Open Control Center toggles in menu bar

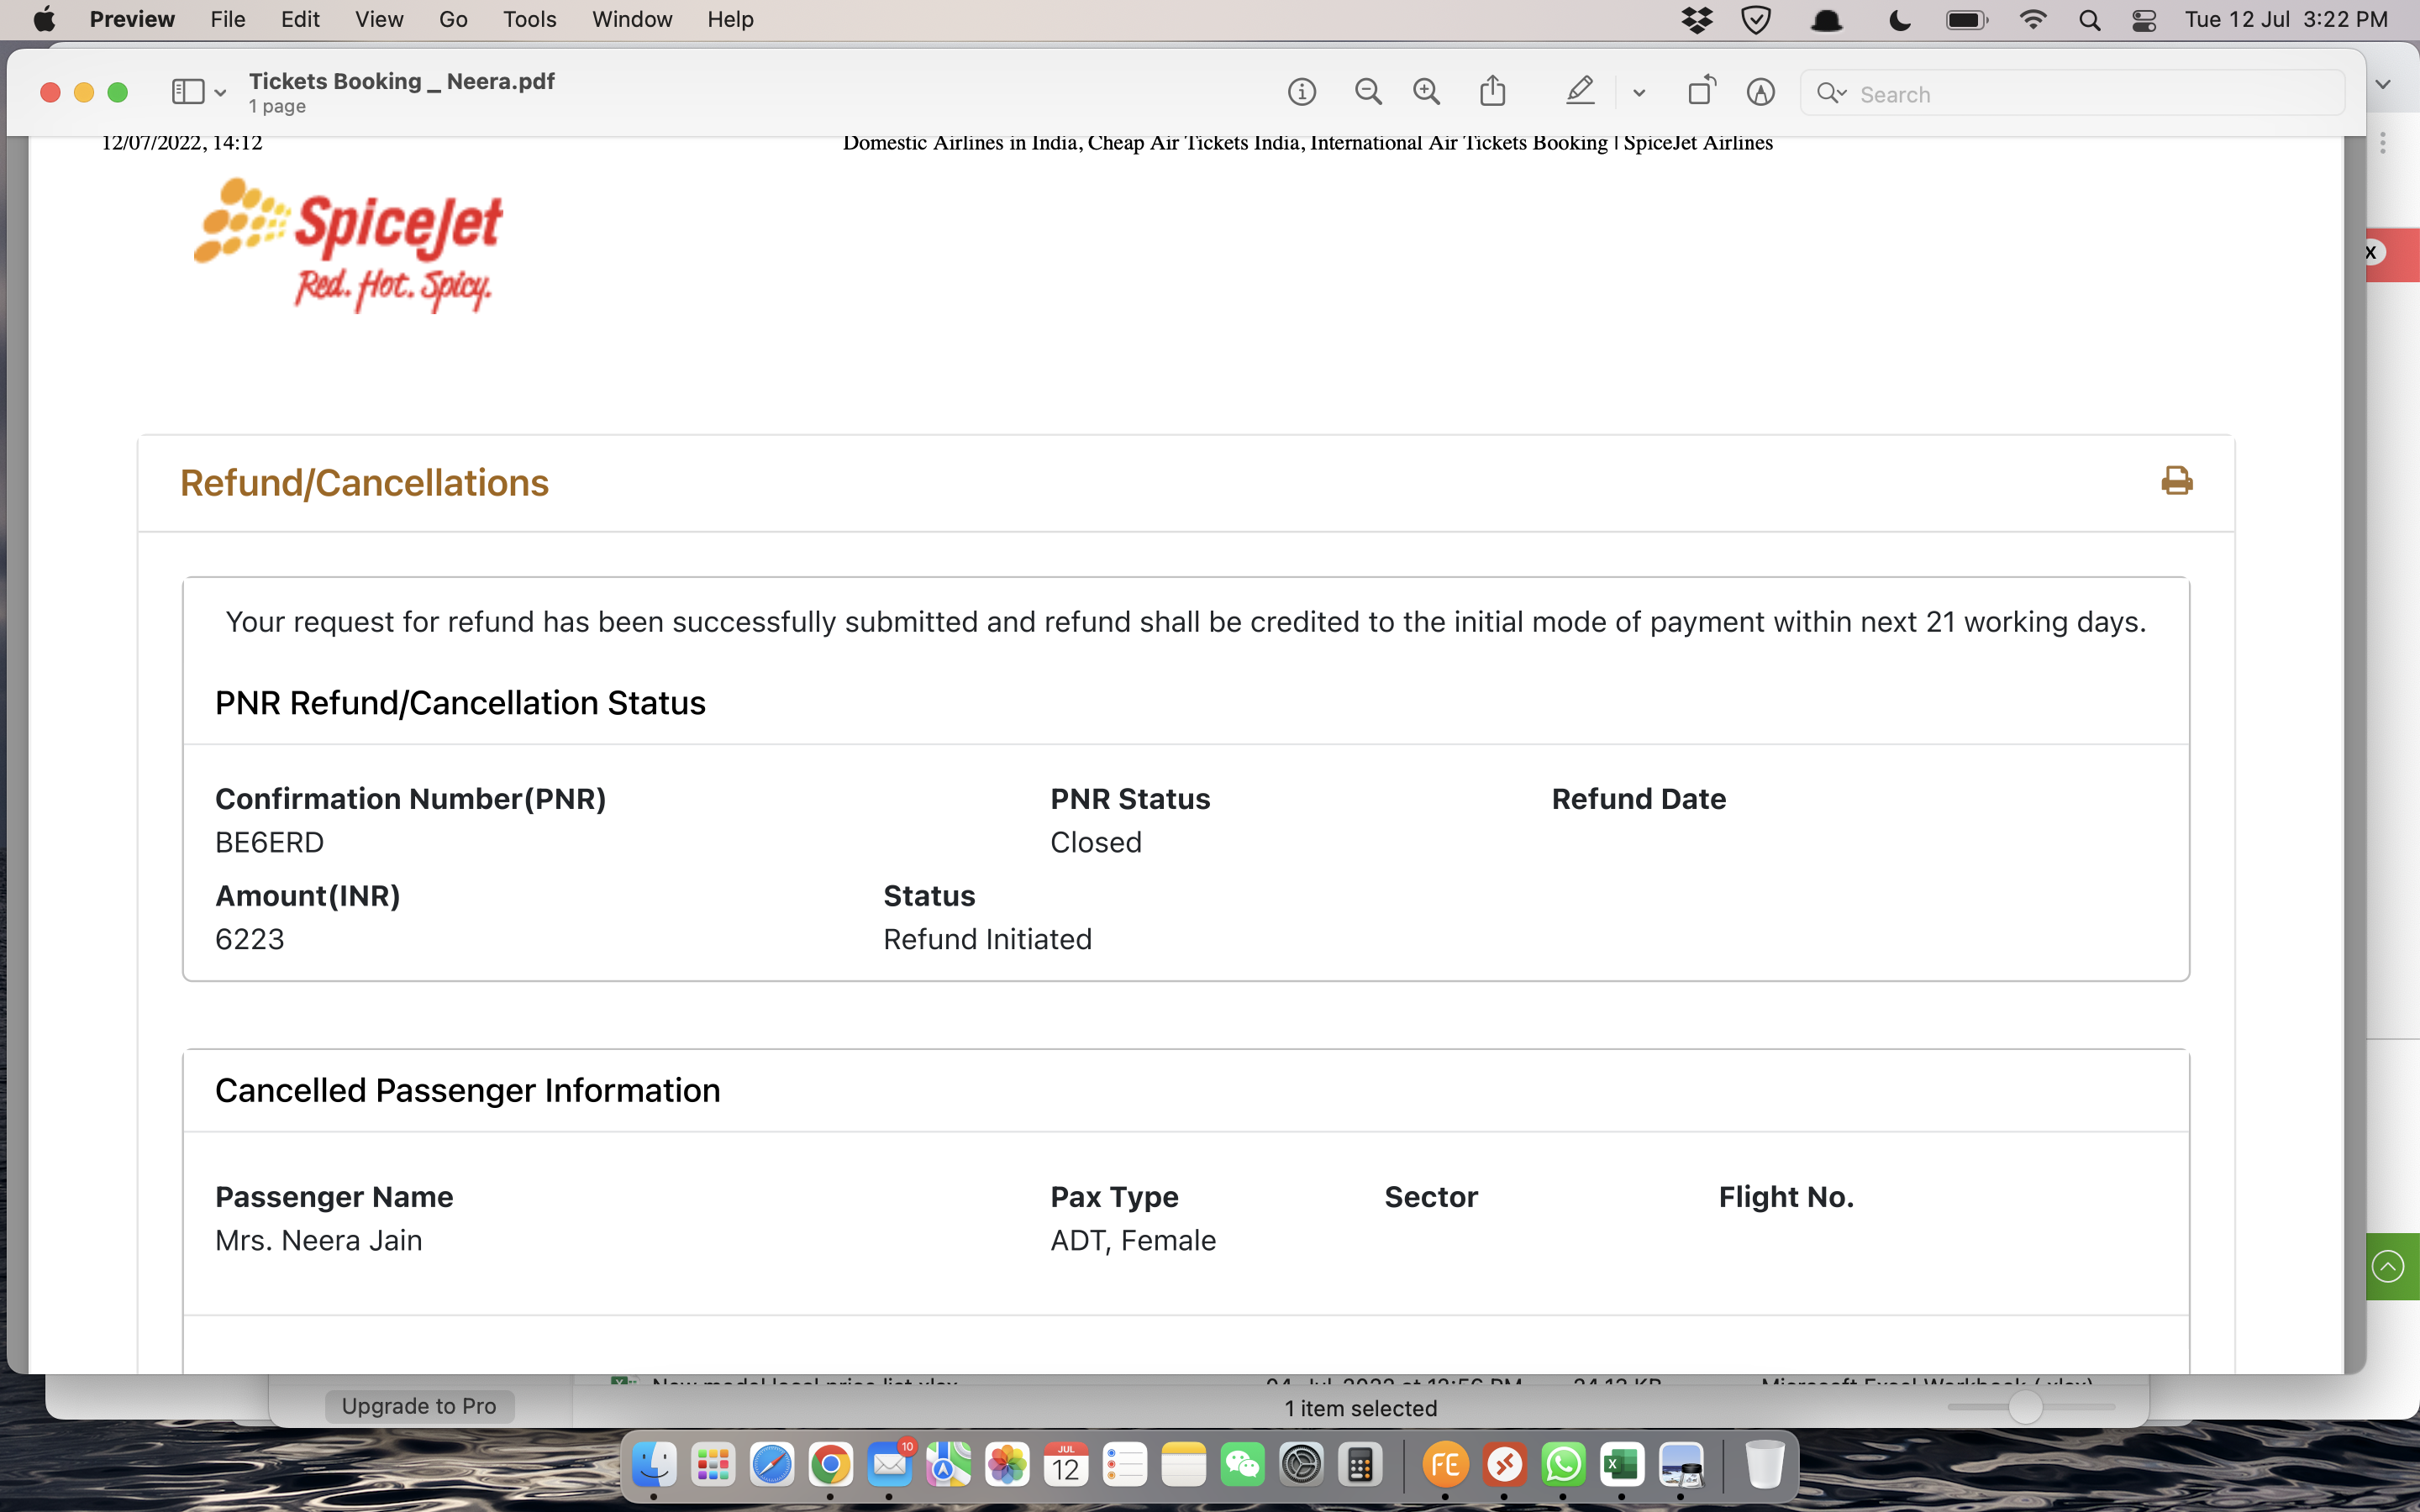pos(2143,20)
